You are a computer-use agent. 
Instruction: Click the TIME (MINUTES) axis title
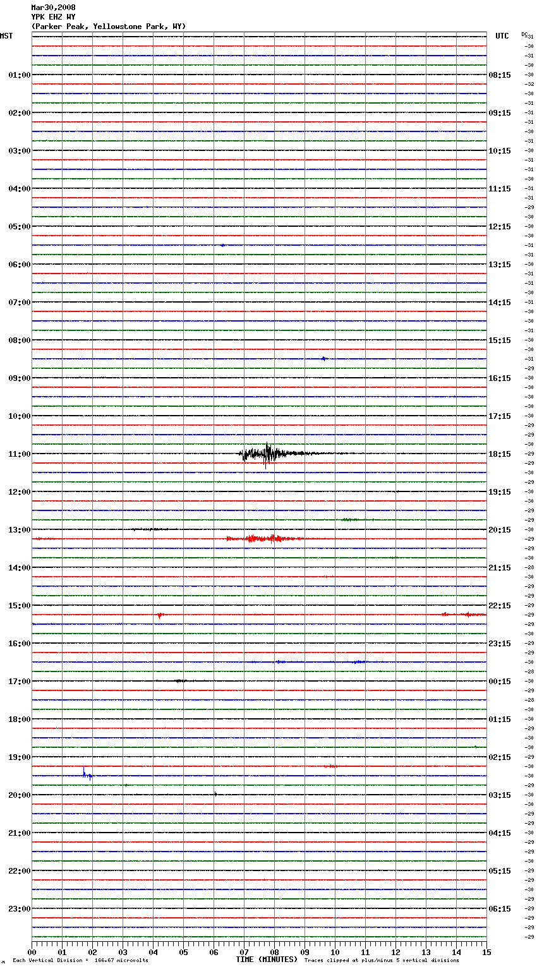[x=267, y=960]
